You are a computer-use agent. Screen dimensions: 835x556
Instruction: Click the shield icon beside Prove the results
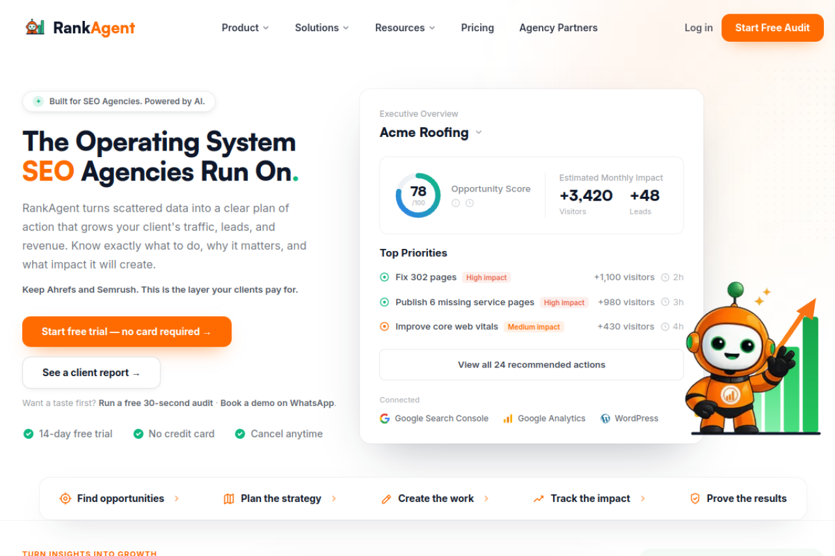click(695, 499)
